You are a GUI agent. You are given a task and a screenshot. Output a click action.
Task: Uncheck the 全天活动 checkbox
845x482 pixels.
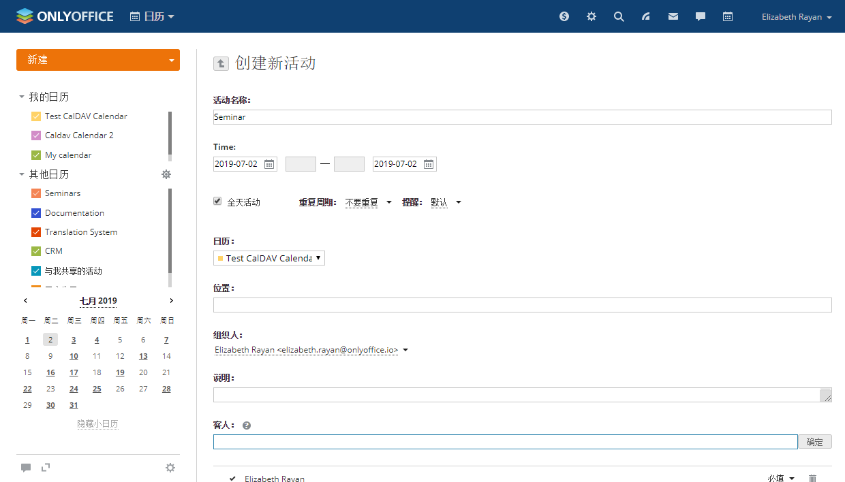coord(218,202)
